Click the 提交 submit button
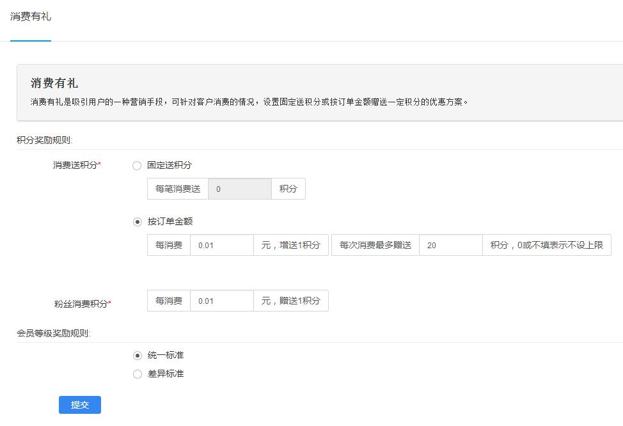 click(80, 405)
